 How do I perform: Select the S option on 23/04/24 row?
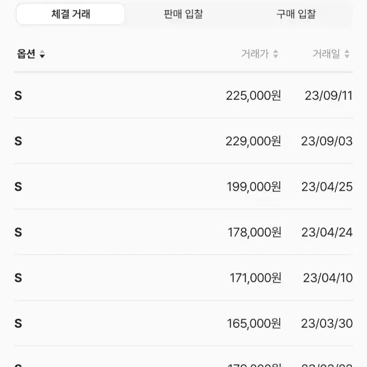18,232
